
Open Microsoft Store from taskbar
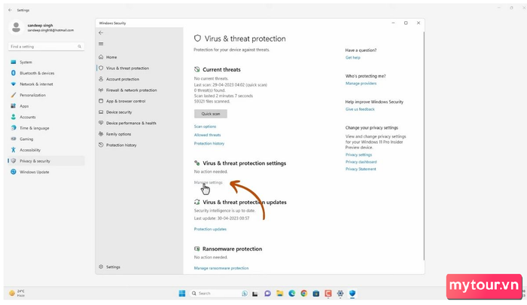(316, 294)
